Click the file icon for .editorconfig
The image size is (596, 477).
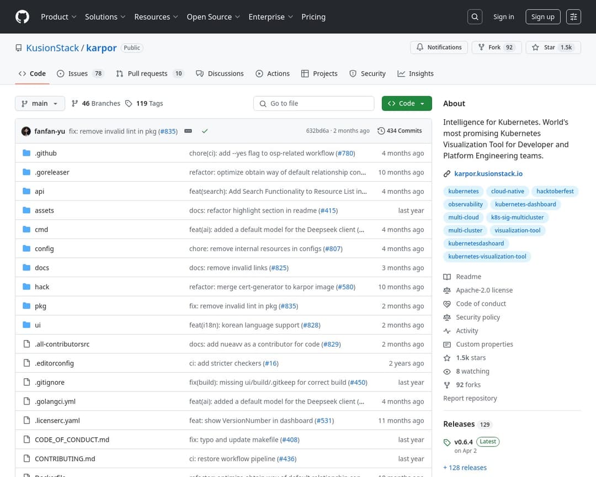pos(26,363)
